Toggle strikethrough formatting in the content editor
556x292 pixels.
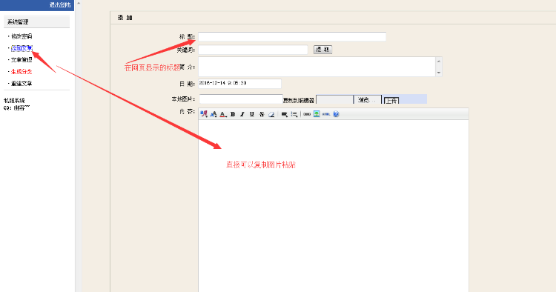point(262,114)
